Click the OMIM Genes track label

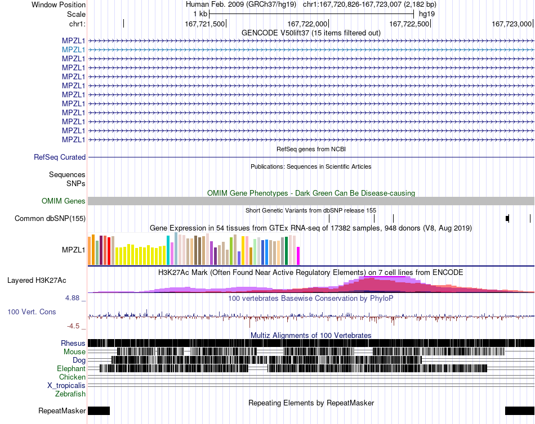[x=63, y=201]
